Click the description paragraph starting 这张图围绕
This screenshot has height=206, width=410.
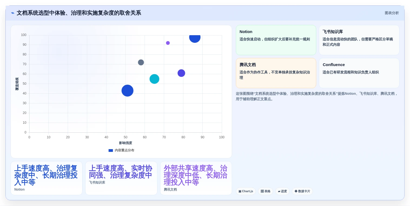click(317, 96)
